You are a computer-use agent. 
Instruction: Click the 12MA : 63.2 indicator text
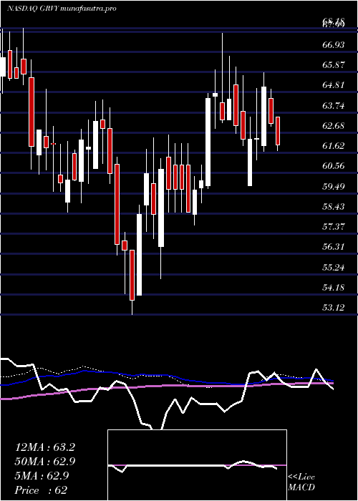point(44,447)
